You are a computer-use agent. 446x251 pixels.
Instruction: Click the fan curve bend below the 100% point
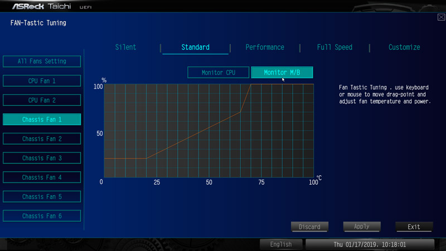240,112
